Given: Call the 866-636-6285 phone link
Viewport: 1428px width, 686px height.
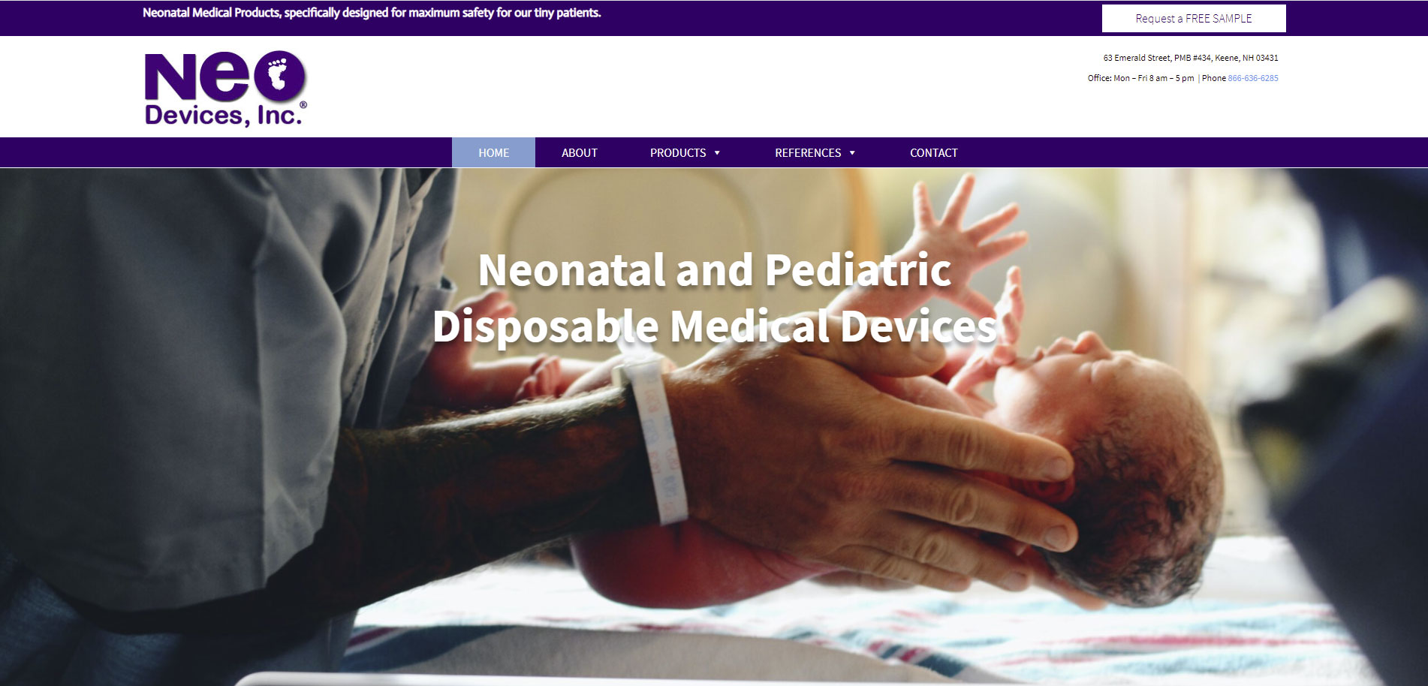Looking at the screenshot, I should pyautogui.click(x=1253, y=78).
